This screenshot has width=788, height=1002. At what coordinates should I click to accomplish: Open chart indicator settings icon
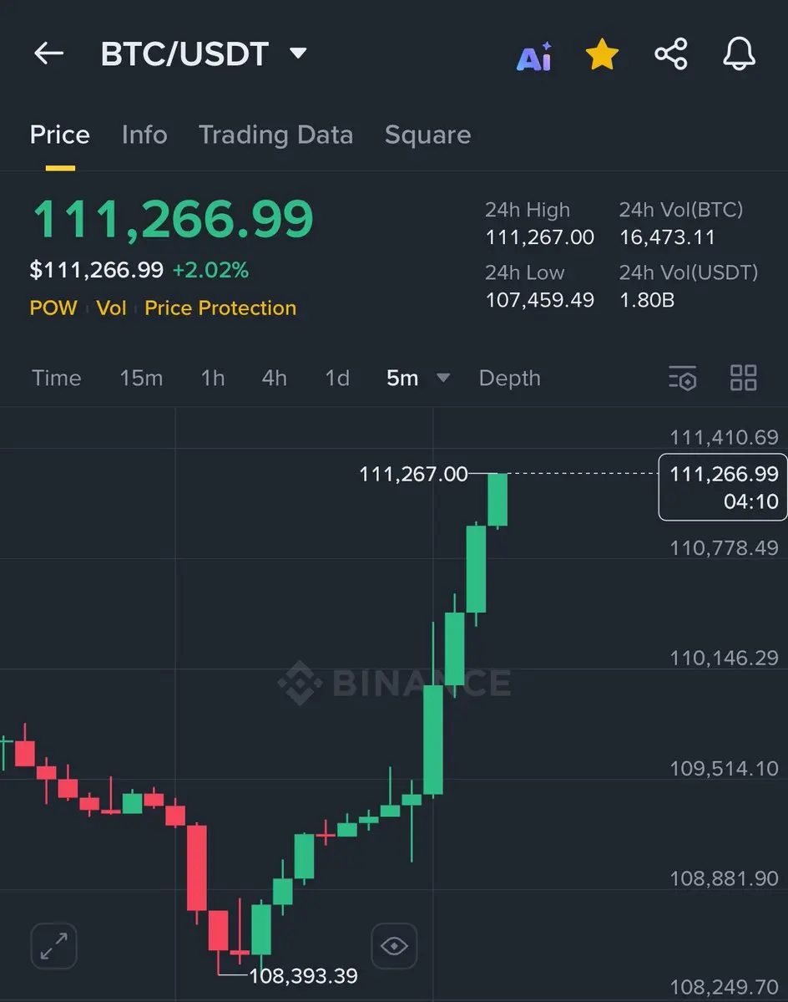(x=682, y=378)
